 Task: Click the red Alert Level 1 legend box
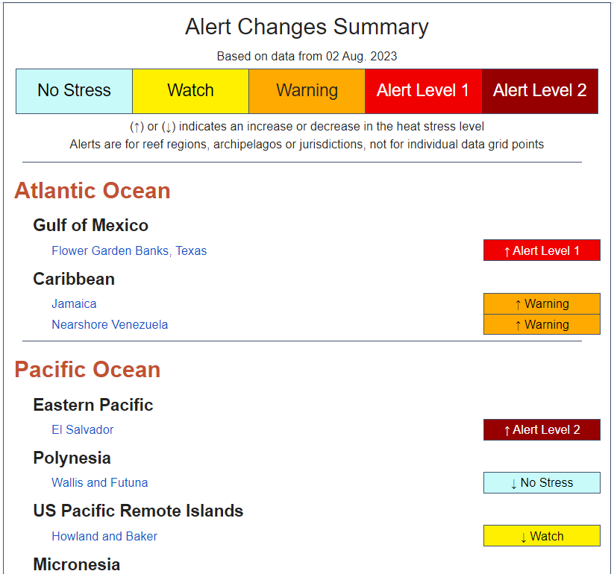point(423,91)
